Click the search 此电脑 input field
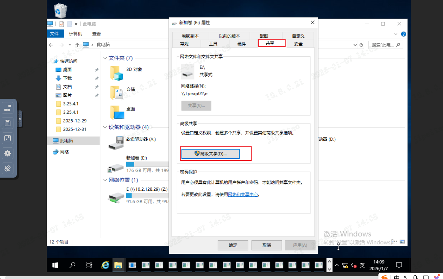The image size is (443, 279). coord(385,45)
